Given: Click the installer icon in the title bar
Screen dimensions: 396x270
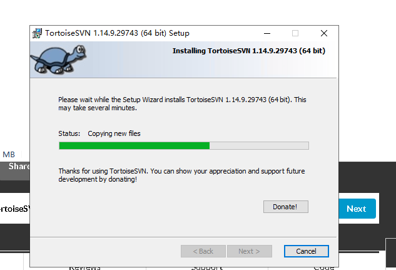Looking at the screenshot, I should tap(37, 33).
